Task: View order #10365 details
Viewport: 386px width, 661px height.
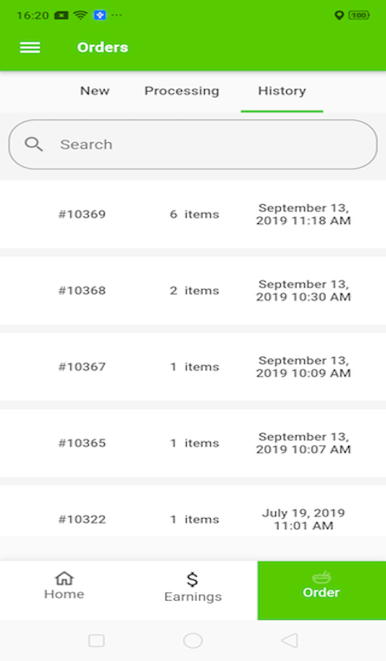Action: (193, 443)
